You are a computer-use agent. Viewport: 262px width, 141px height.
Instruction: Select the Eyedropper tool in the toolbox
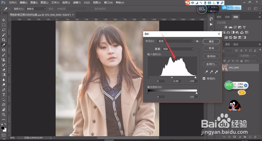pos(3,45)
